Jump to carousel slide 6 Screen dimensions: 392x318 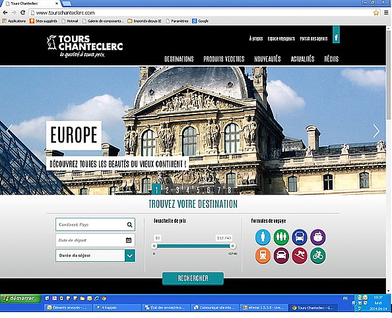click(x=209, y=190)
